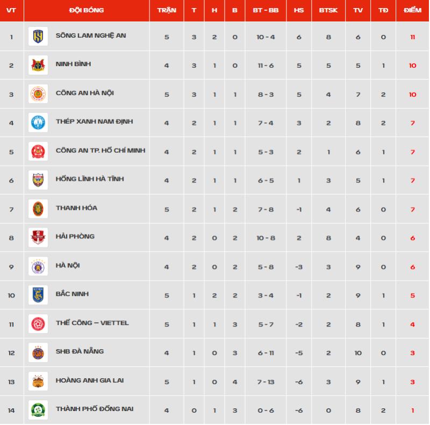
Task: Click the Bắc Ninh team logo
Action: click(38, 295)
